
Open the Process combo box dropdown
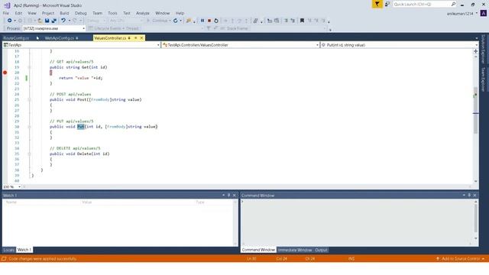pos(83,28)
